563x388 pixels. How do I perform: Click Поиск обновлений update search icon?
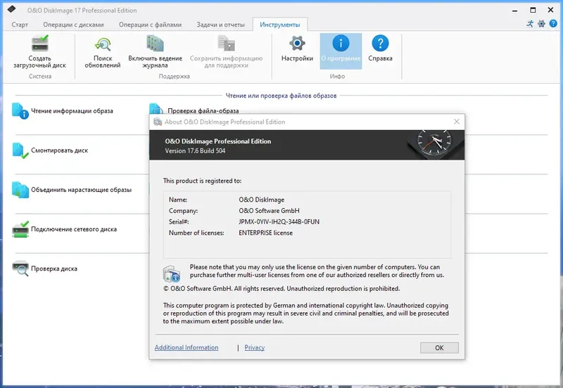(103, 44)
